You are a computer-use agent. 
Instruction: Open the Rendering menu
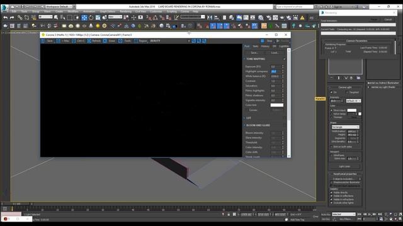[x=126, y=11]
